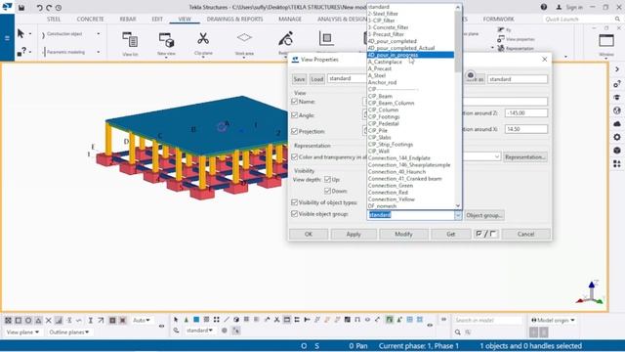The image size is (625, 352).
Task: Click the Tekla Structures logo icon
Action: coord(7,7)
